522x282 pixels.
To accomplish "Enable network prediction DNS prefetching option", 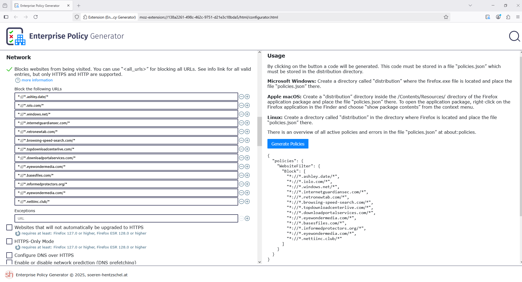I will coord(9,262).
